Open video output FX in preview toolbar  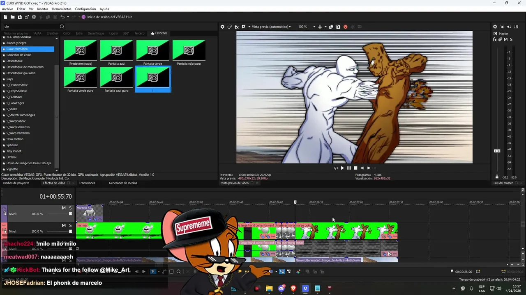pyautogui.click(x=237, y=27)
